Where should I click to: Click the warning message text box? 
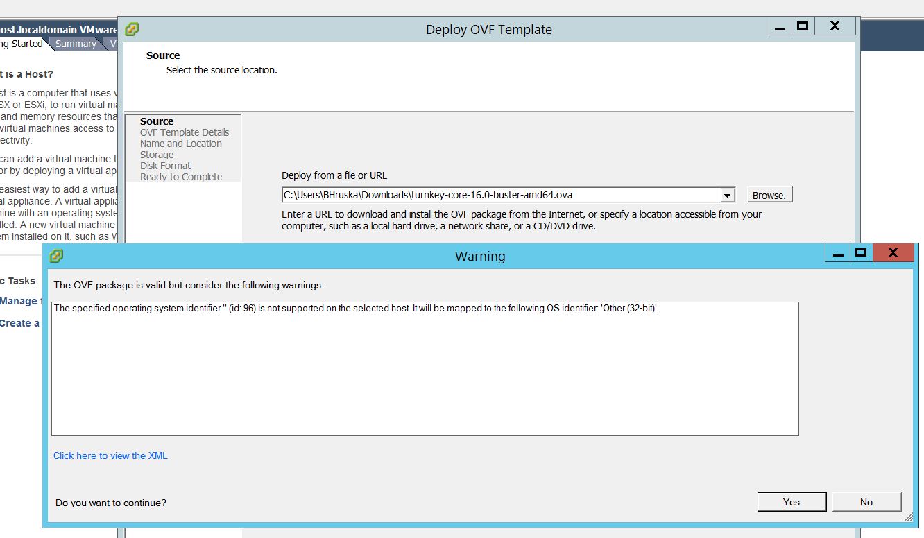(x=425, y=368)
